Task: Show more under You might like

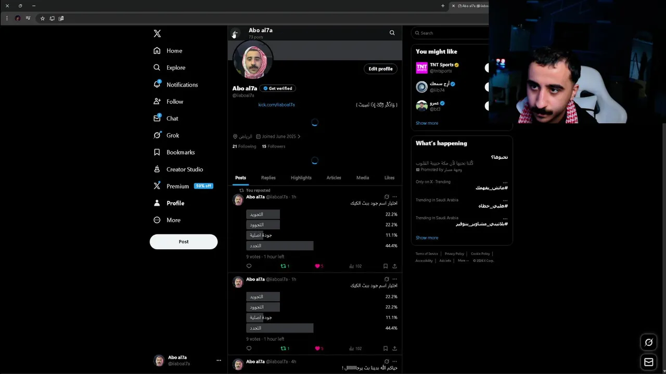Action: click(x=427, y=123)
